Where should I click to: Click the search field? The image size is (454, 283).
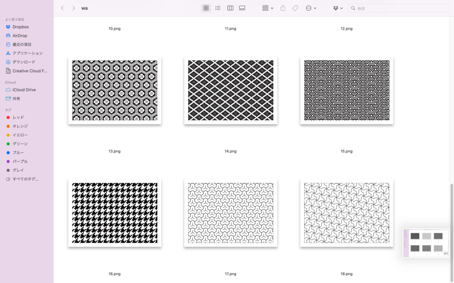tap(399, 8)
